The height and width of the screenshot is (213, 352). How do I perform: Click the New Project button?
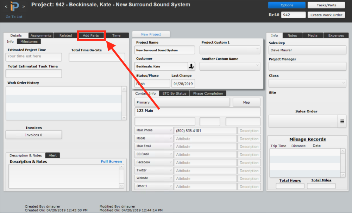click(151, 34)
